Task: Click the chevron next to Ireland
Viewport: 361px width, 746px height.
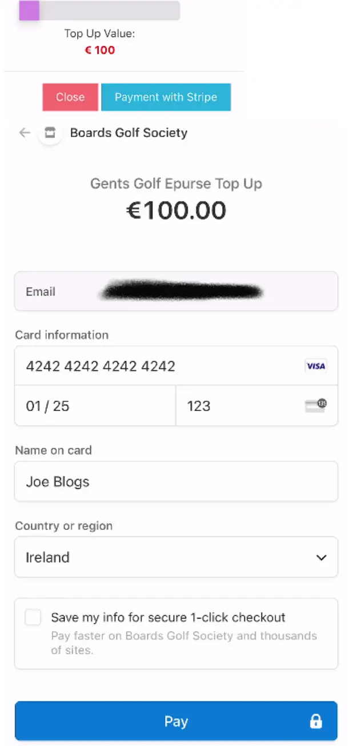Action: click(x=320, y=557)
